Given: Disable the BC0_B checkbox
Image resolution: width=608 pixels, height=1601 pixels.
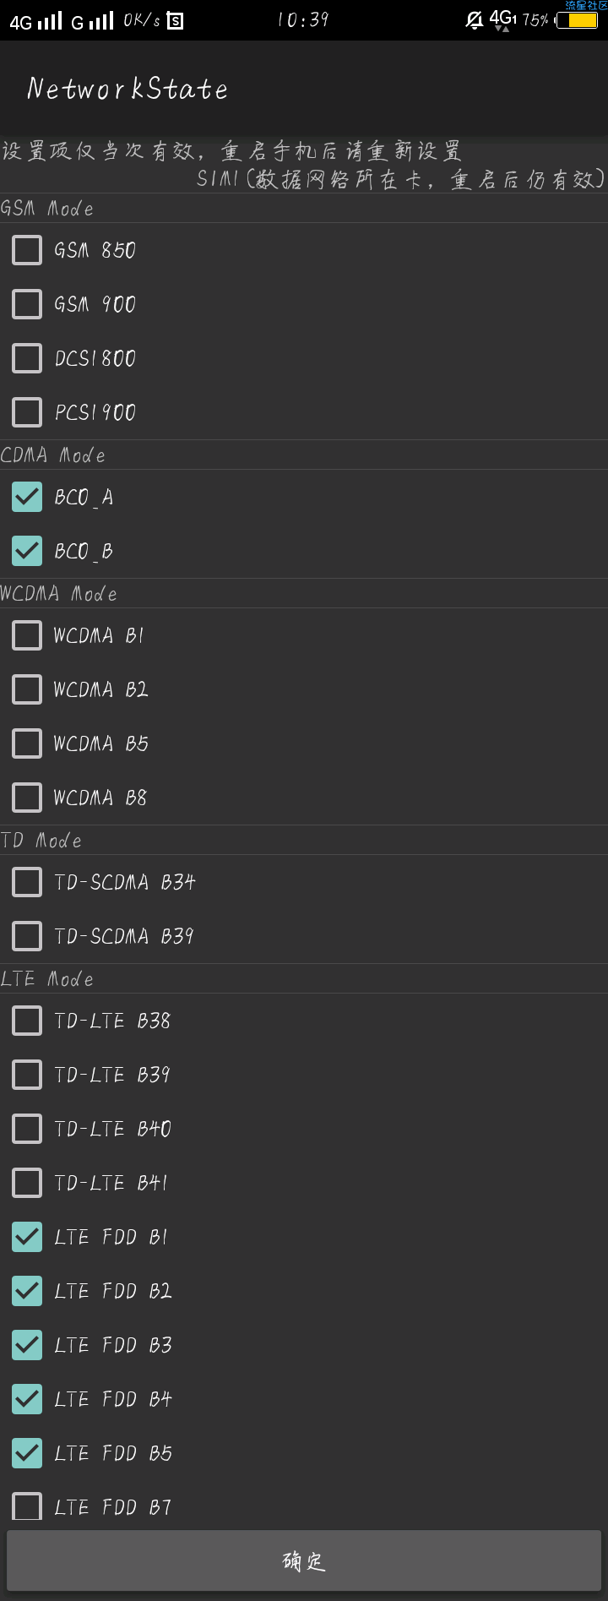Looking at the screenshot, I should (x=27, y=551).
